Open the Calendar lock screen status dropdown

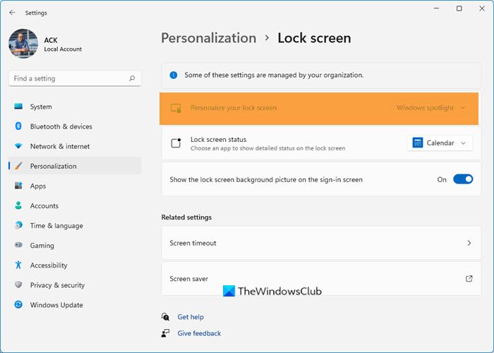[x=440, y=143]
